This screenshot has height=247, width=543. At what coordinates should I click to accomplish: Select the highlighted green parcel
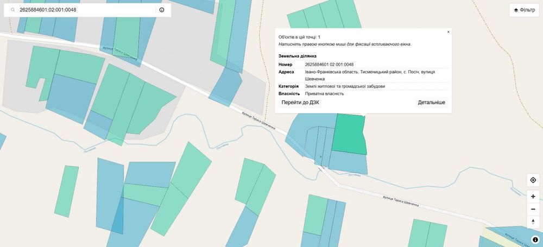point(349,135)
